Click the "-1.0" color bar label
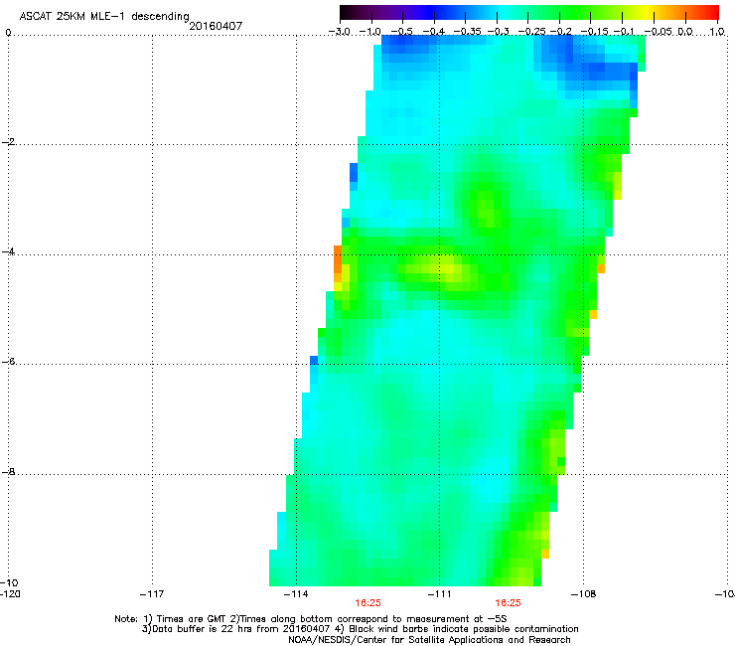 [369, 32]
